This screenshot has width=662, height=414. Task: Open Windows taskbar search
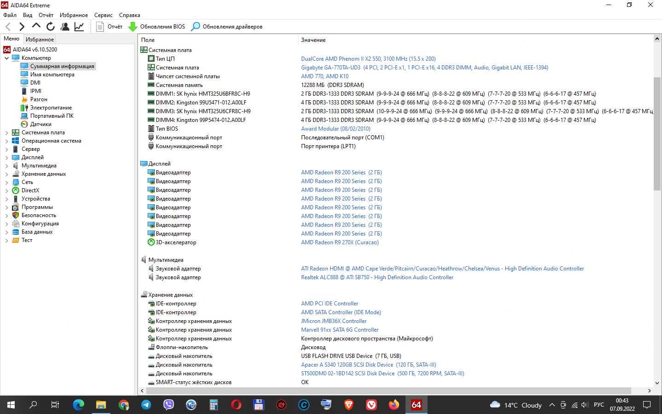(33, 405)
